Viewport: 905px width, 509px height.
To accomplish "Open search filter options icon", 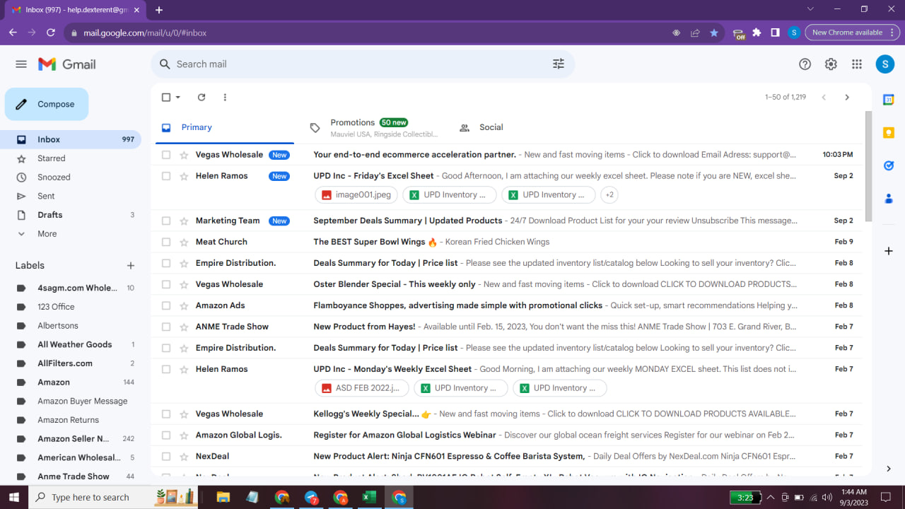I will click(x=559, y=64).
